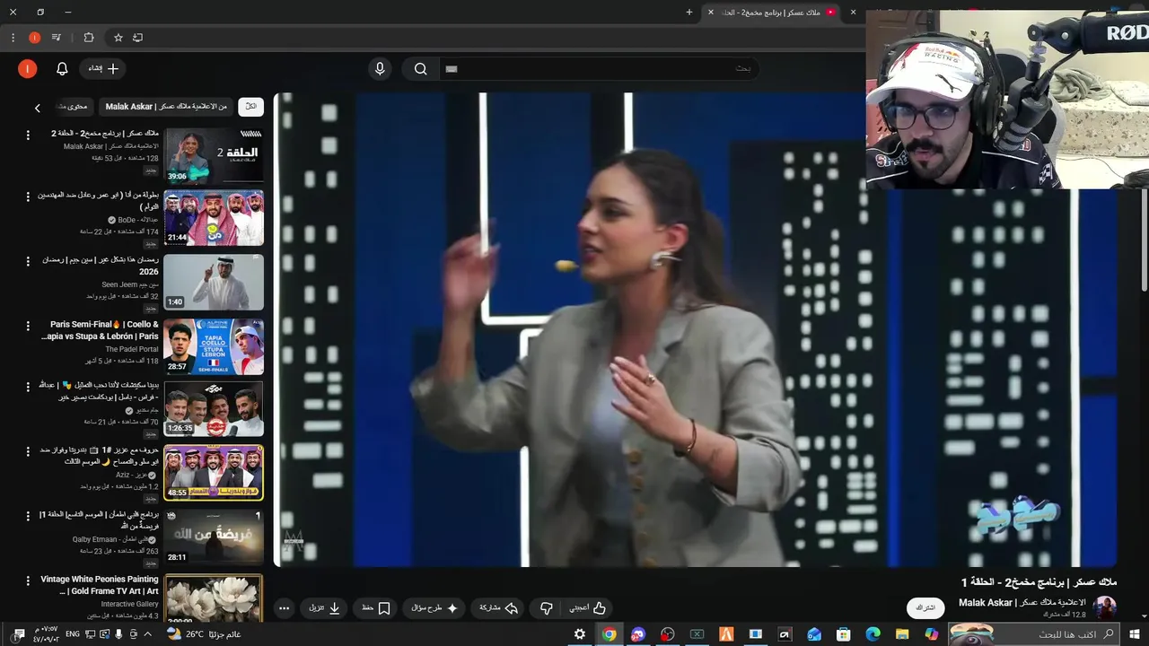Click the 'حفظ' save button
1149x646 pixels.
(x=376, y=608)
